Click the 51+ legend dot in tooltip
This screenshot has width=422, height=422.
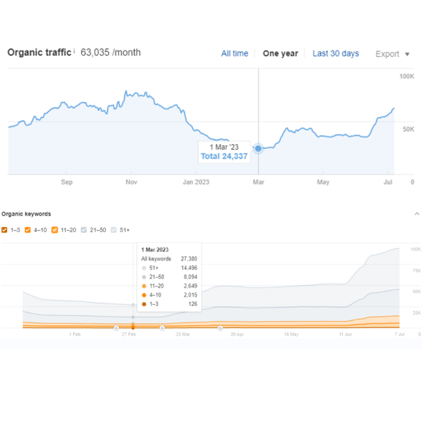click(x=144, y=268)
